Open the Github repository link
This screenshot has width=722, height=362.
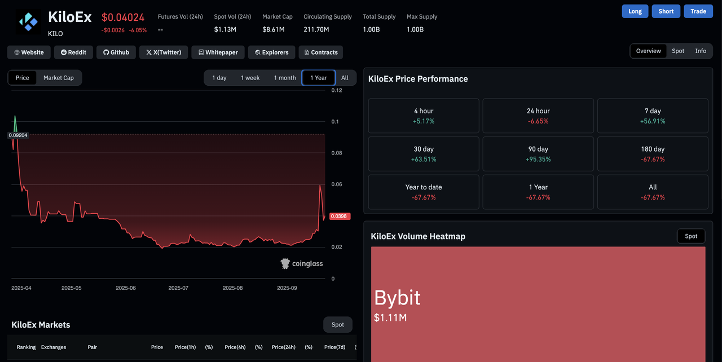click(x=116, y=52)
